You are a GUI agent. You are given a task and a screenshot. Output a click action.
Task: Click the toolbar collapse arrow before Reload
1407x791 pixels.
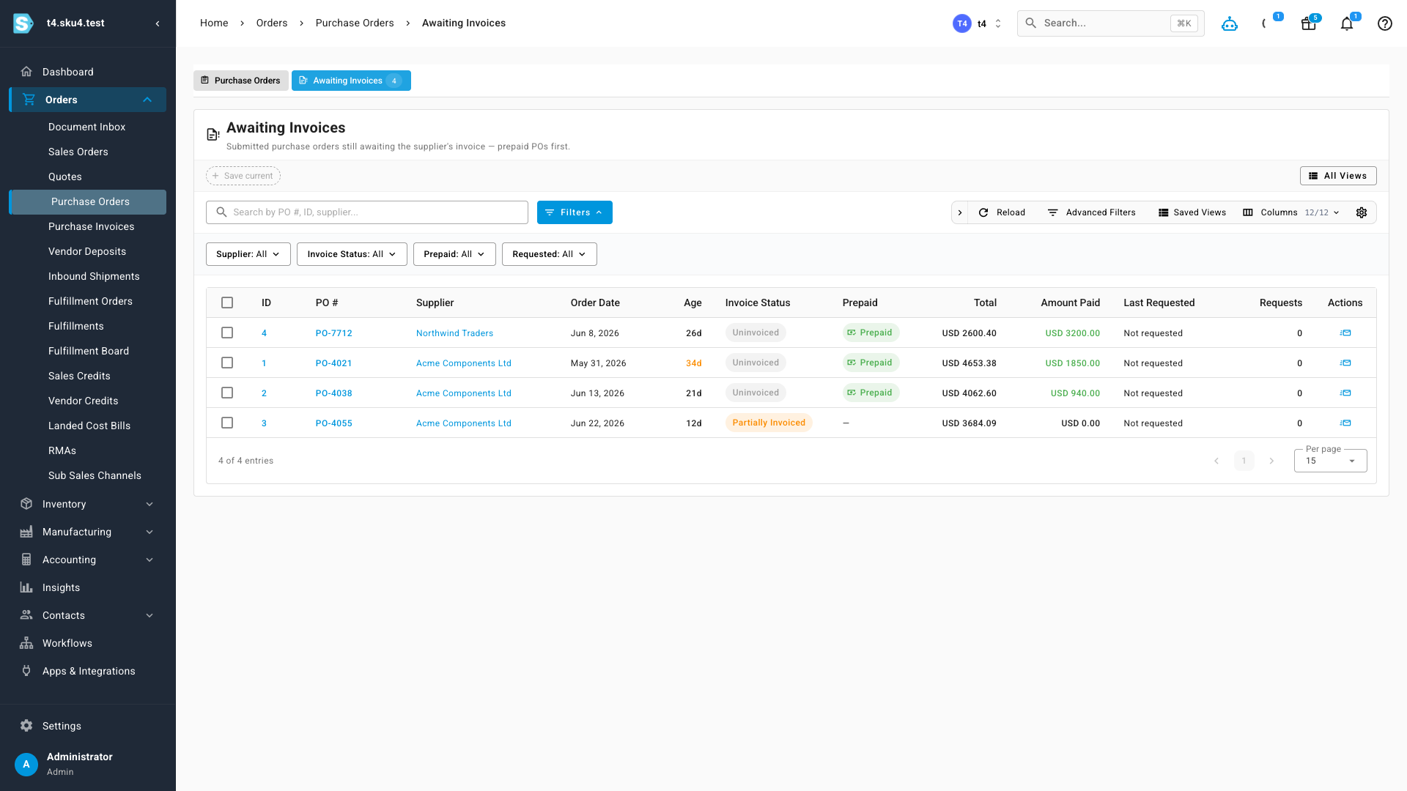(x=960, y=212)
